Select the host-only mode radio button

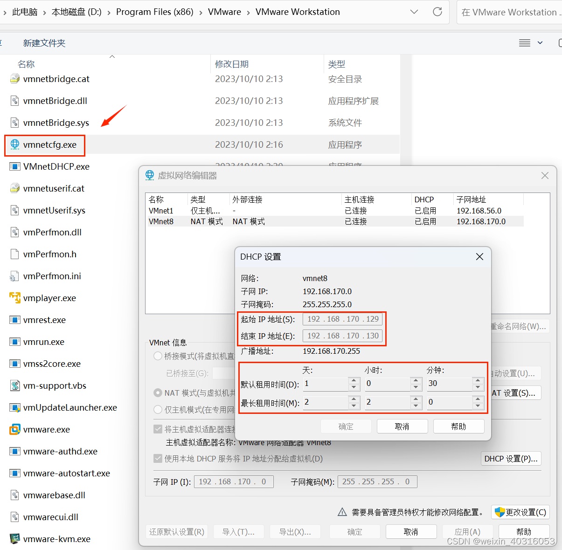pos(158,410)
